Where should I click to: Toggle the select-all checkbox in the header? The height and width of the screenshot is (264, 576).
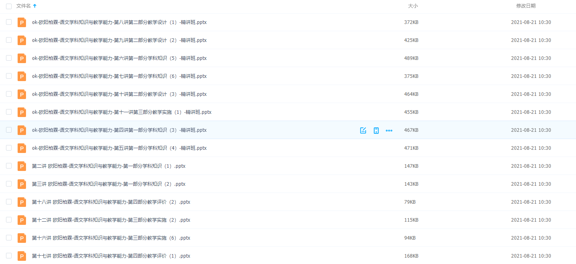pyautogui.click(x=9, y=6)
